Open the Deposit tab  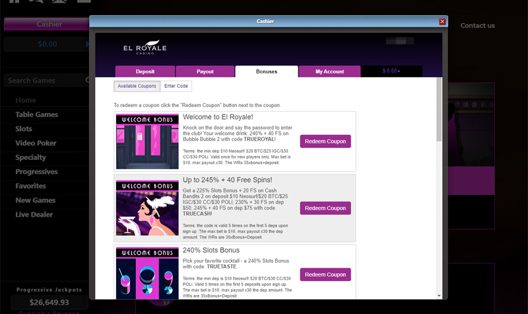[145, 71]
